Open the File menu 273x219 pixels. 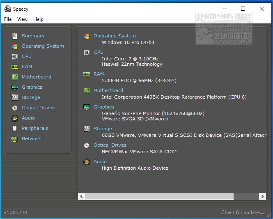pos(8,19)
